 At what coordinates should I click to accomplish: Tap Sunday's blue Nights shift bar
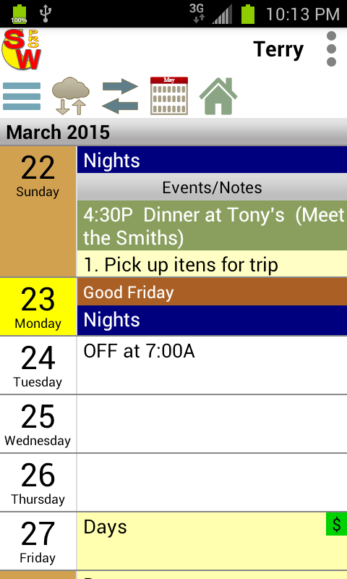(x=212, y=160)
